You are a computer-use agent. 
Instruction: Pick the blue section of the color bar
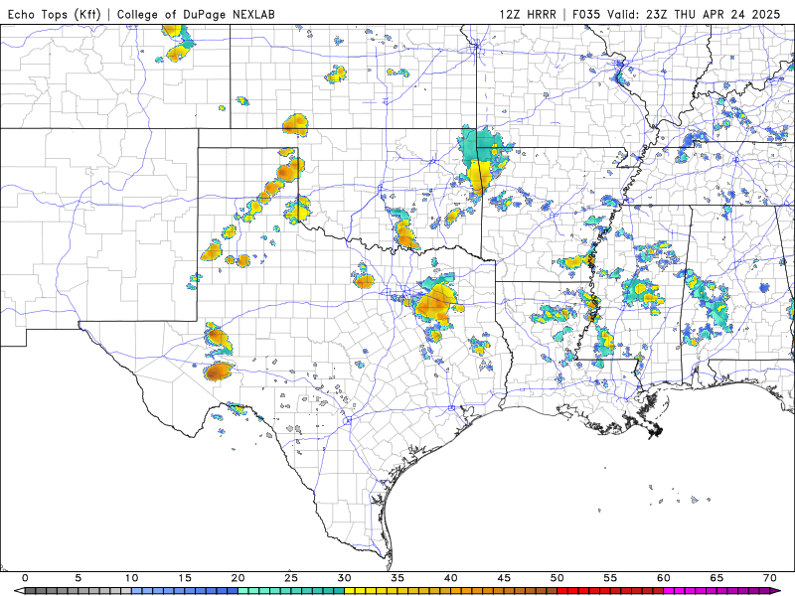click(x=185, y=591)
